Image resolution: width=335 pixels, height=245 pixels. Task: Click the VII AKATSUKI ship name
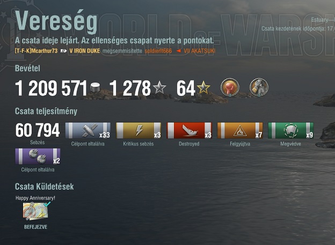(x=200, y=51)
